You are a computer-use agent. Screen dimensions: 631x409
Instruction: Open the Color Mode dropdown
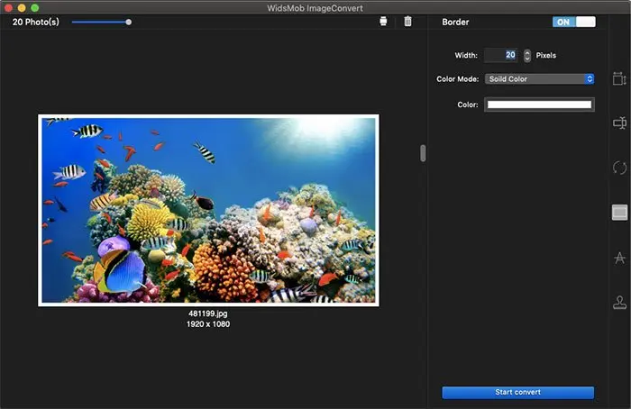click(x=539, y=78)
